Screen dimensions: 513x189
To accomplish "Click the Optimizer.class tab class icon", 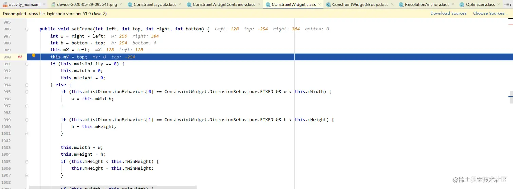I will pyautogui.click(x=462, y=5).
